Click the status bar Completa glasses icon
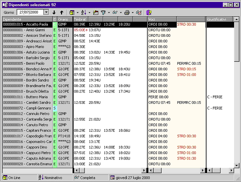The height and width of the screenshot is (182, 241). (x=77, y=177)
